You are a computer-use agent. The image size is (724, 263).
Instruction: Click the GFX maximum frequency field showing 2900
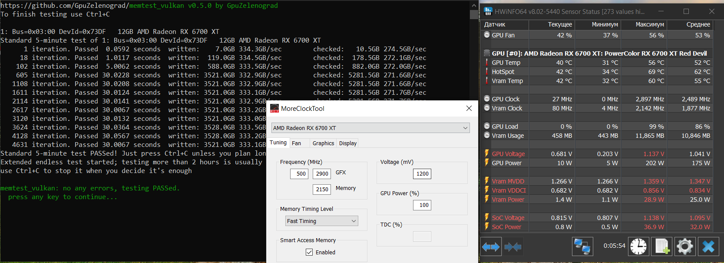coord(322,173)
